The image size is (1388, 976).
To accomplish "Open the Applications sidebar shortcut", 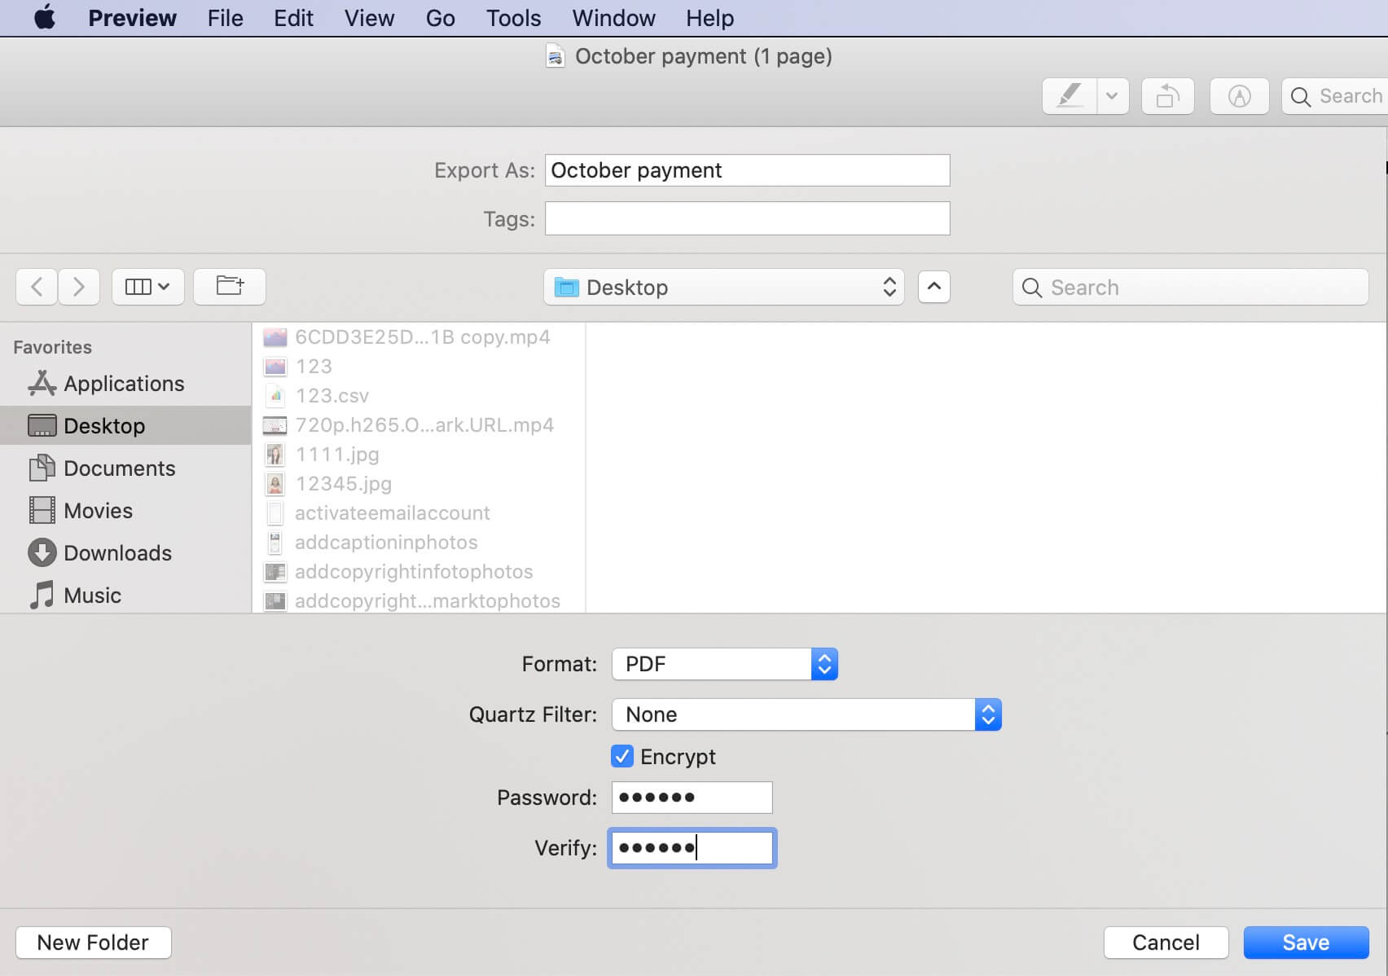I will (x=123, y=383).
